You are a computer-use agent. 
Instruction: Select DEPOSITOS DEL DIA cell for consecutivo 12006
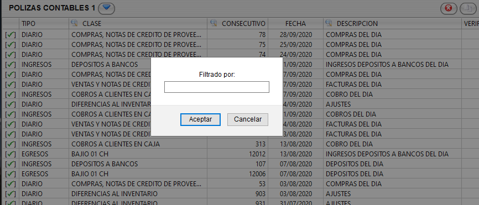pyautogui.click(x=392, y=174)
